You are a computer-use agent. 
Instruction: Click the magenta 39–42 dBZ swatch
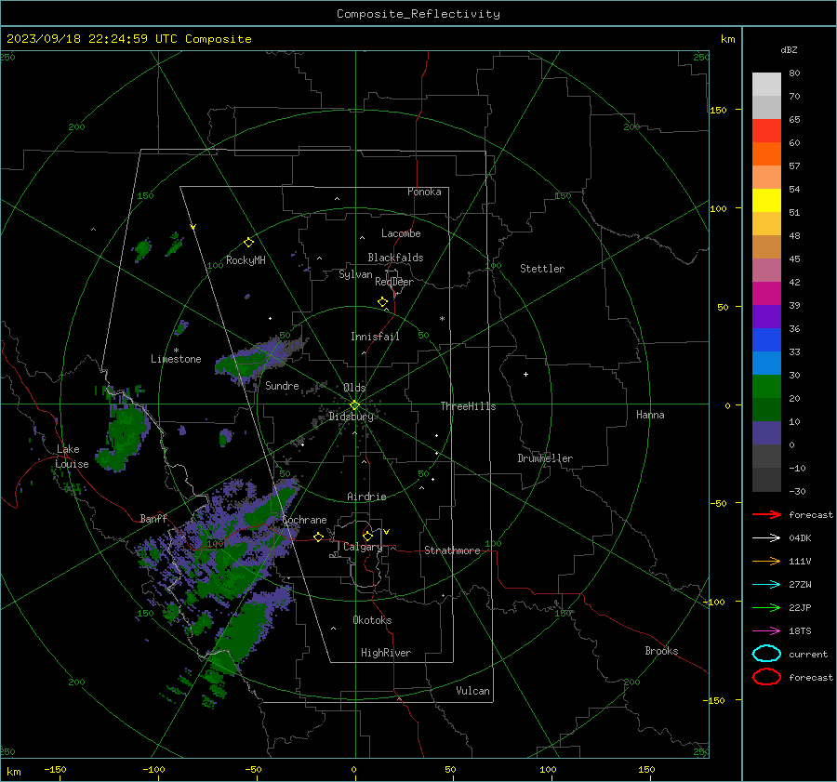(766, 294)
